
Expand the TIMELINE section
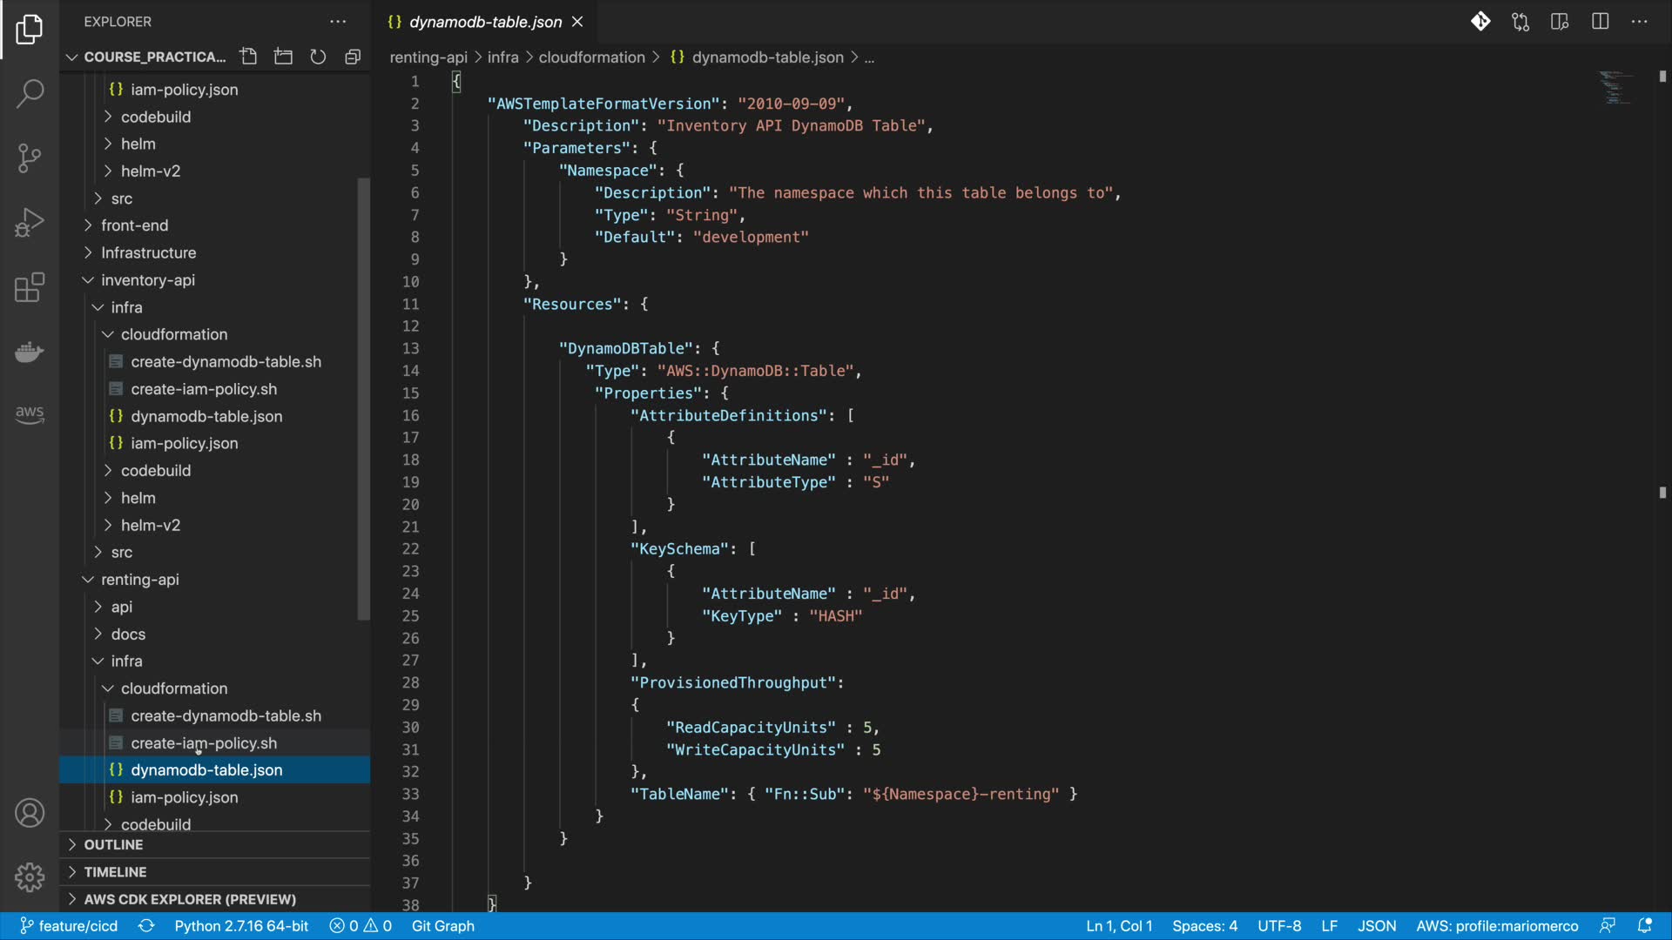pyautogui.click(x=115, y=871)
